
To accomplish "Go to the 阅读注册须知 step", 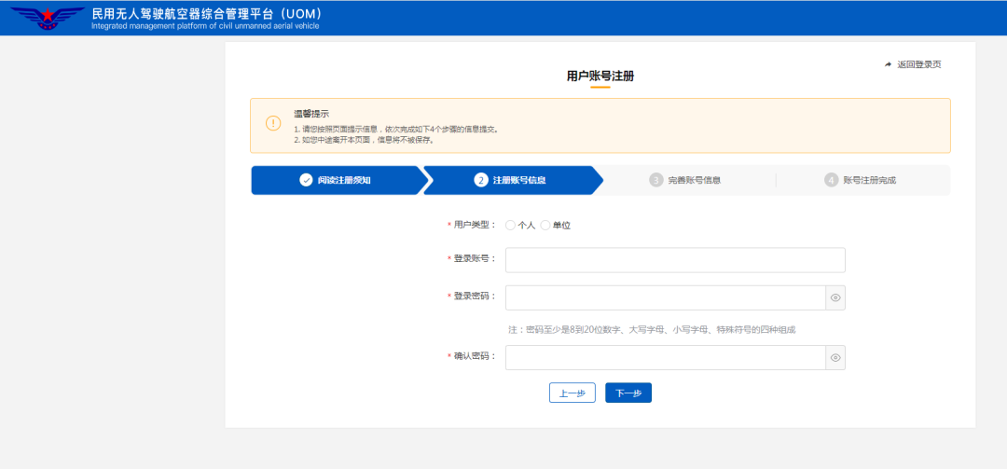I will [x=338, y=180].
